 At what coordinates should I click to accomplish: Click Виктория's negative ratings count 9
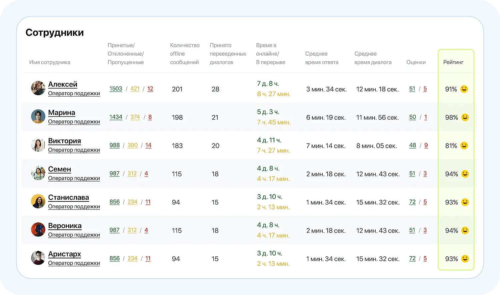[426, 145]
